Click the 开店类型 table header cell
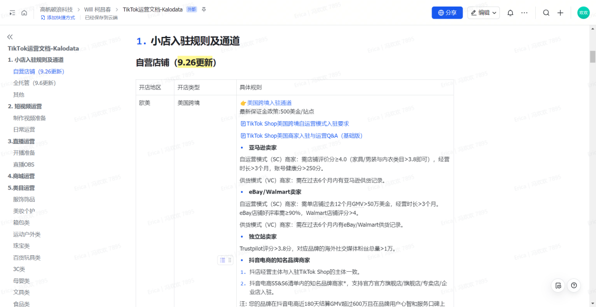 [x=205, y=87]
